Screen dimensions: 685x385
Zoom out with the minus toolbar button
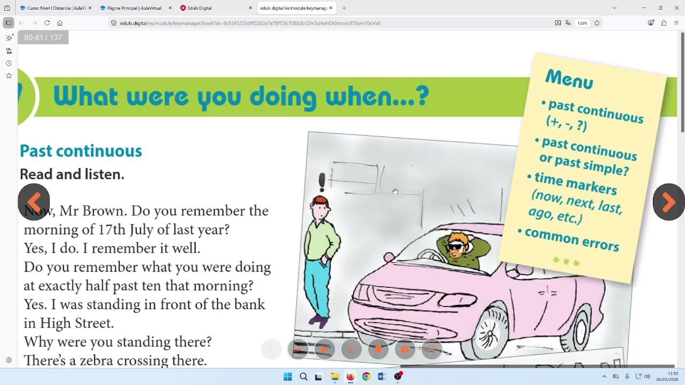[x=298, y=349]
